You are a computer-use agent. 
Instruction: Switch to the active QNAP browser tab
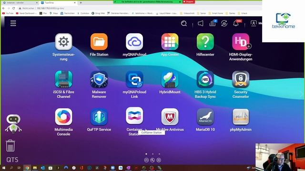58,3
